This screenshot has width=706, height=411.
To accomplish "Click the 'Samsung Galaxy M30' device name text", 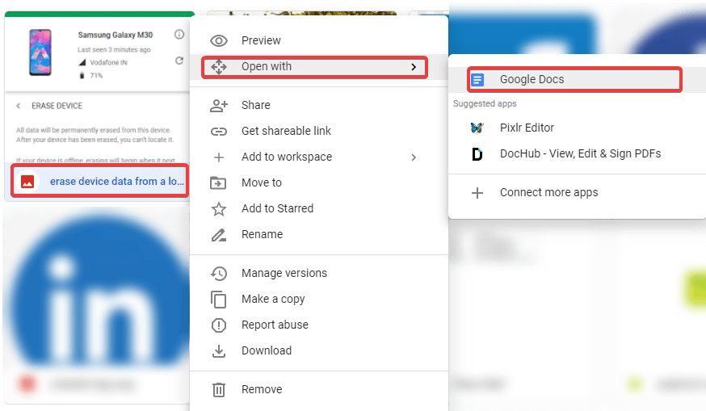I will (x=116, y=35).
